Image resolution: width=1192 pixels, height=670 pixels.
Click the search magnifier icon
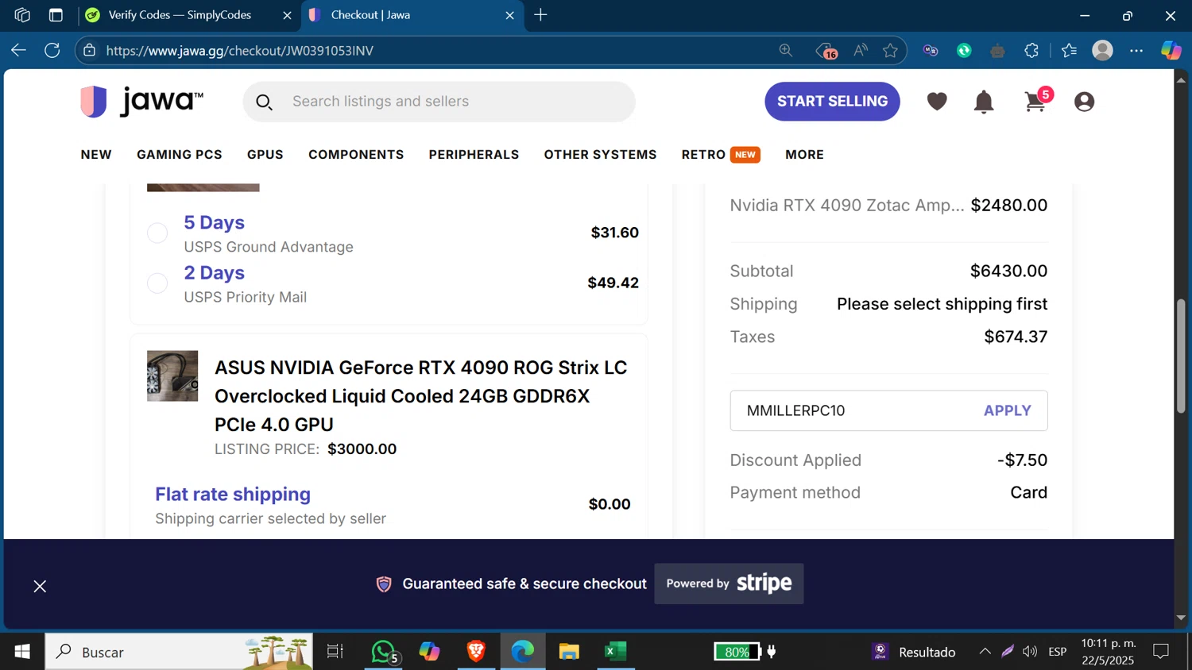coord(264,102)
